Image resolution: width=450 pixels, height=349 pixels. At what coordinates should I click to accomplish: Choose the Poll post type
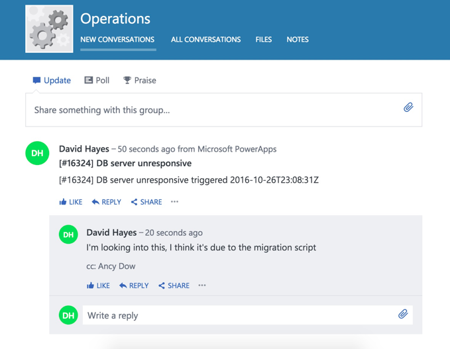tap(97, 80)
